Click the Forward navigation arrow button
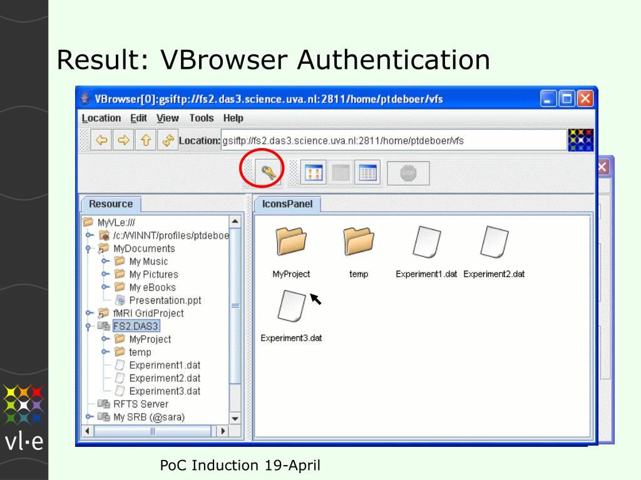The width and height of the screenshot is (641, 480). point(123,141)
